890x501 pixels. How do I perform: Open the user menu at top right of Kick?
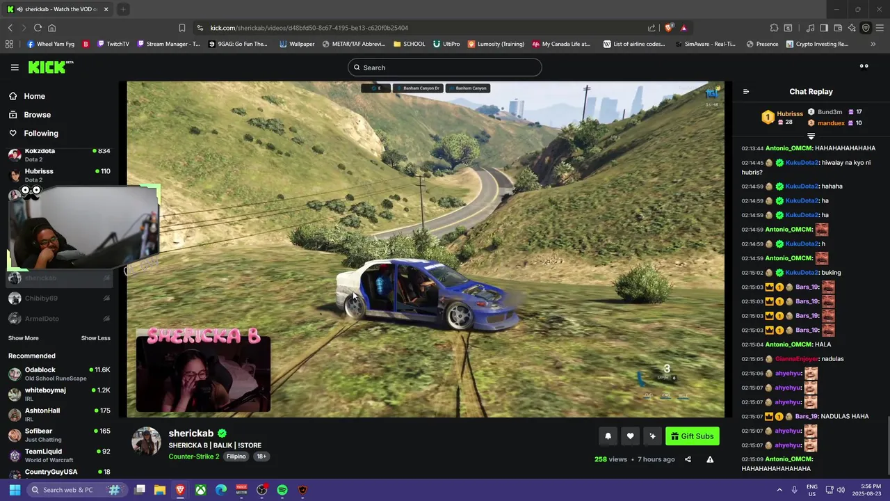(864, 67)
